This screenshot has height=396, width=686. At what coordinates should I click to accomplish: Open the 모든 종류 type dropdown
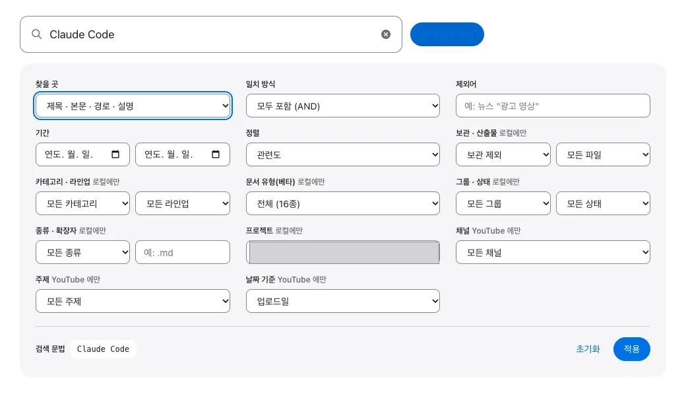tap(82, 252)
